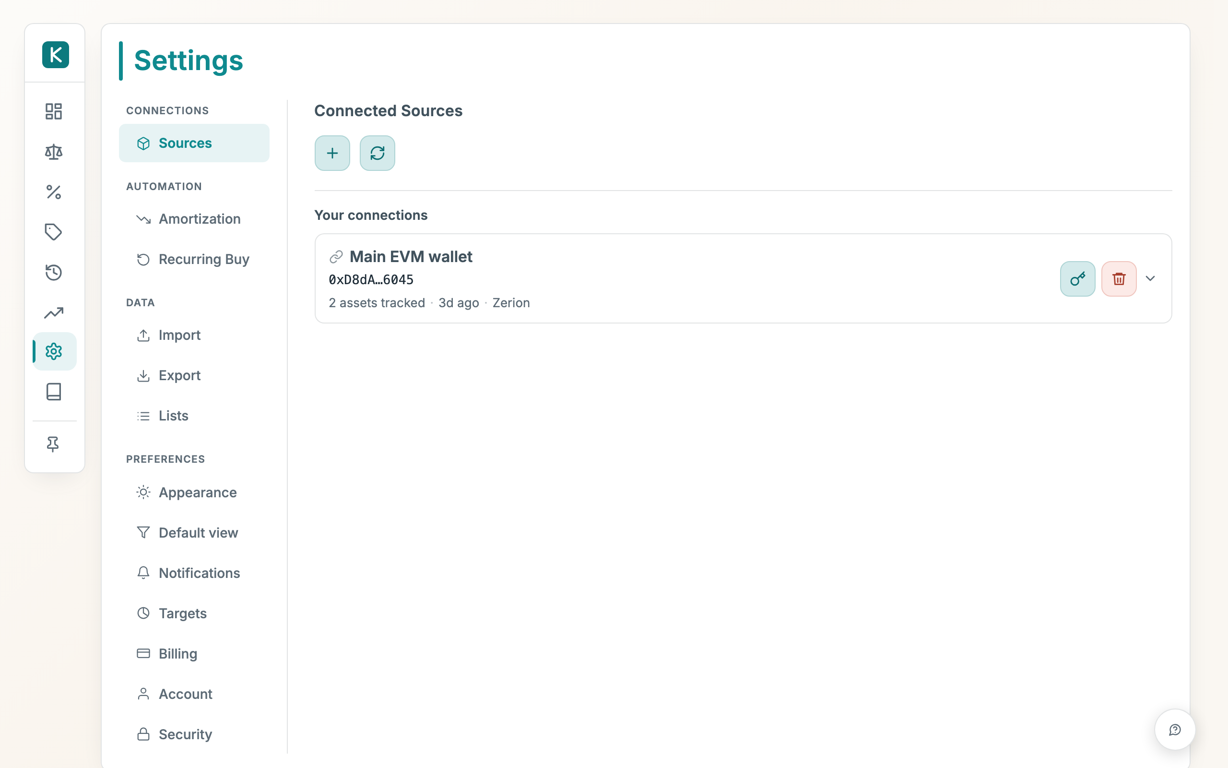
Task: Open Default view preferences
Action: point(194,532)
